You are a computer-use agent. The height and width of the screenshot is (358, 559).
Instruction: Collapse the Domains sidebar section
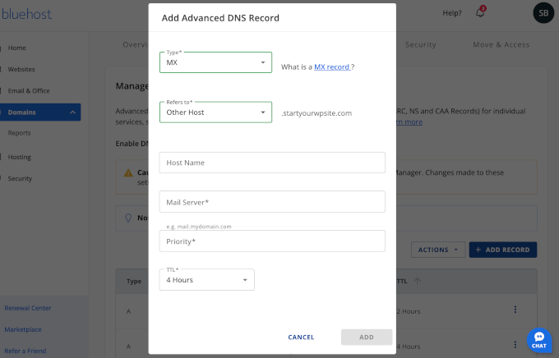pos(72,112)
